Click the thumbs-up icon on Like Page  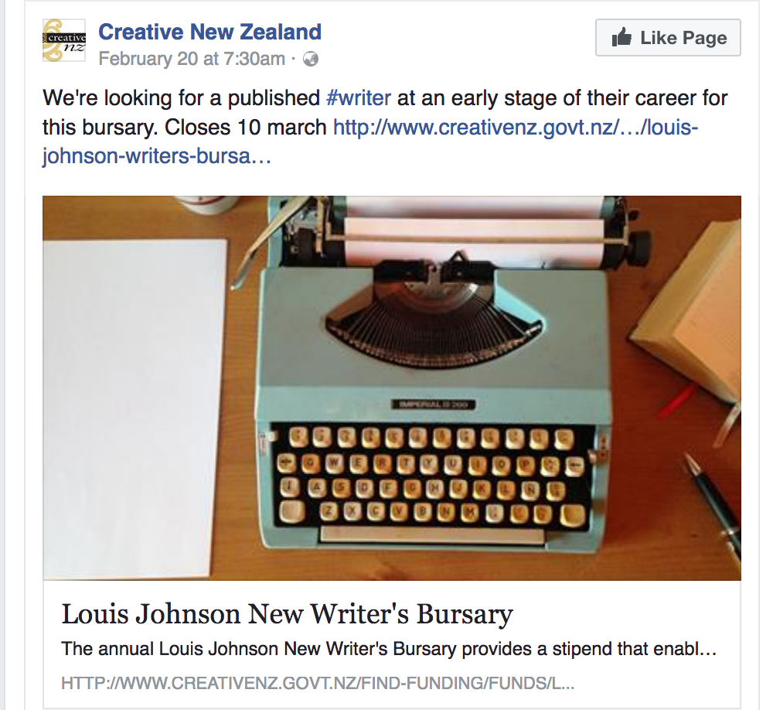621,38
